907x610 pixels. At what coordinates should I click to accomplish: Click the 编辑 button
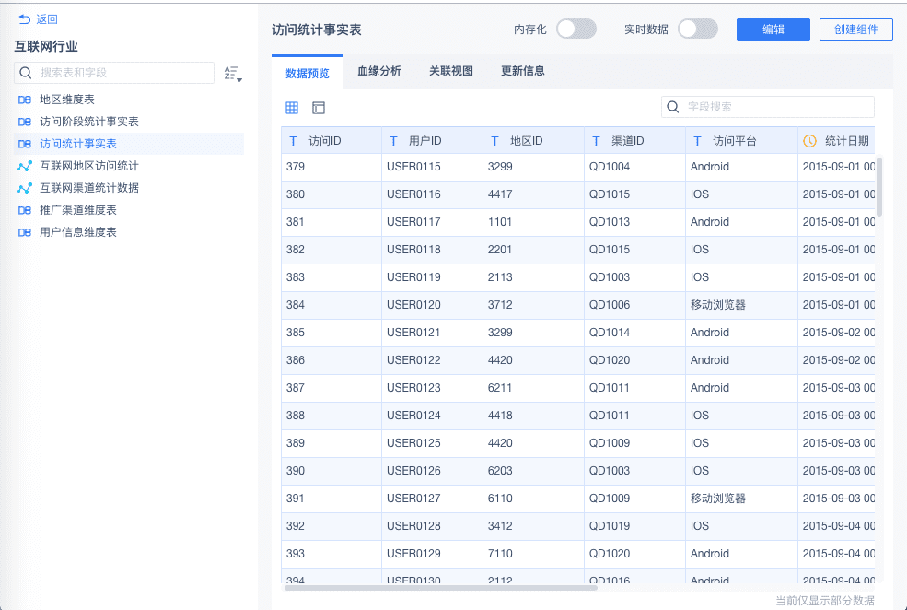point(773,29)
